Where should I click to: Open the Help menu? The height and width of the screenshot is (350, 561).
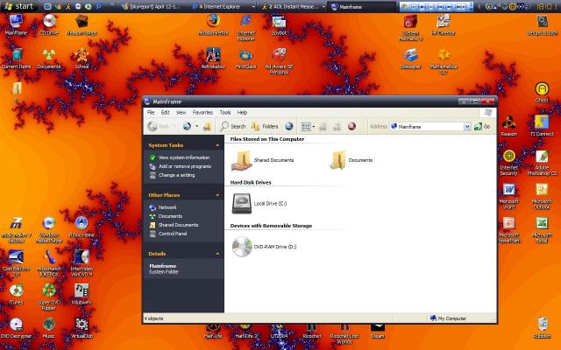coord(242,113)
